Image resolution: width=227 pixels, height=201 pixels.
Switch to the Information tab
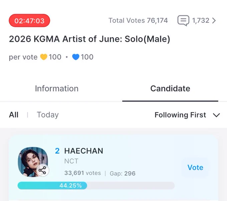(x=57, y=88)
